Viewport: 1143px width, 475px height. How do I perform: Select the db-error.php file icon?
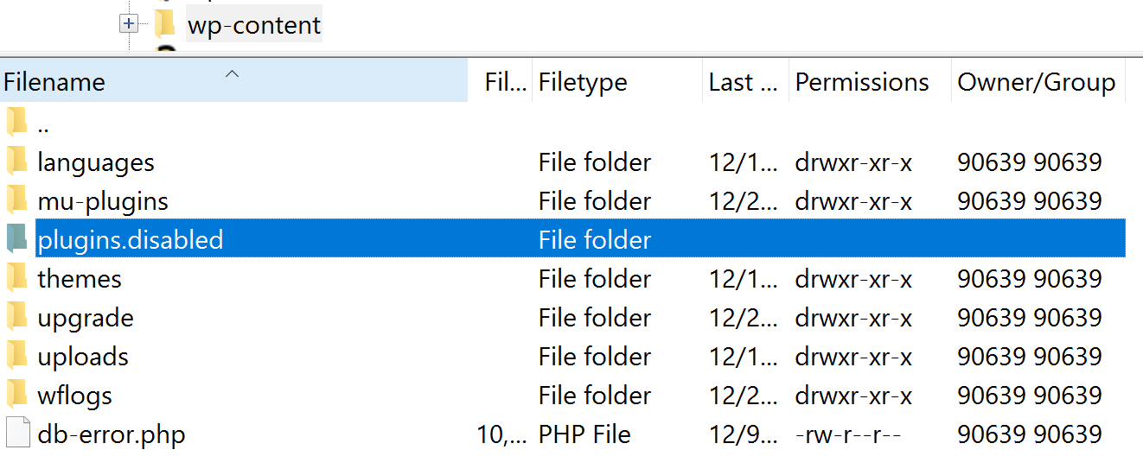(16, 434)
